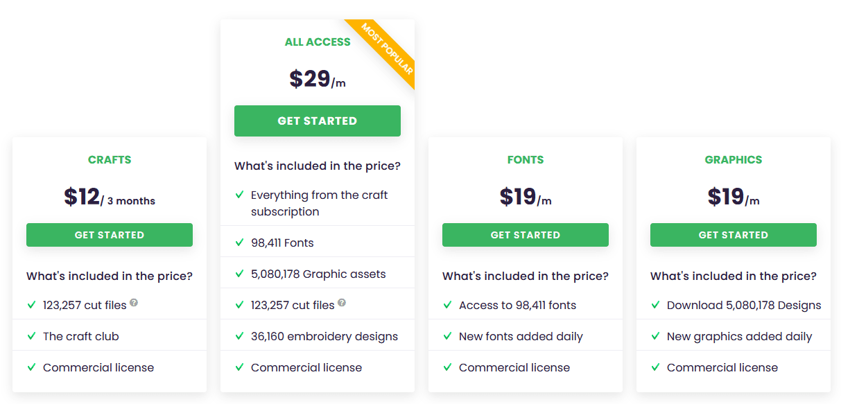Select the CRAFTS plan heading
Screen dimensions: 841x404
110,159
